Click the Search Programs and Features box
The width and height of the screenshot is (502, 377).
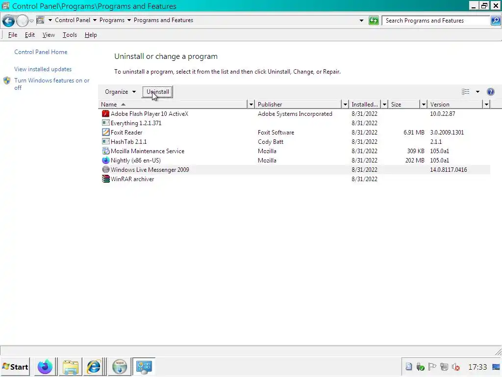click(436, 21)
